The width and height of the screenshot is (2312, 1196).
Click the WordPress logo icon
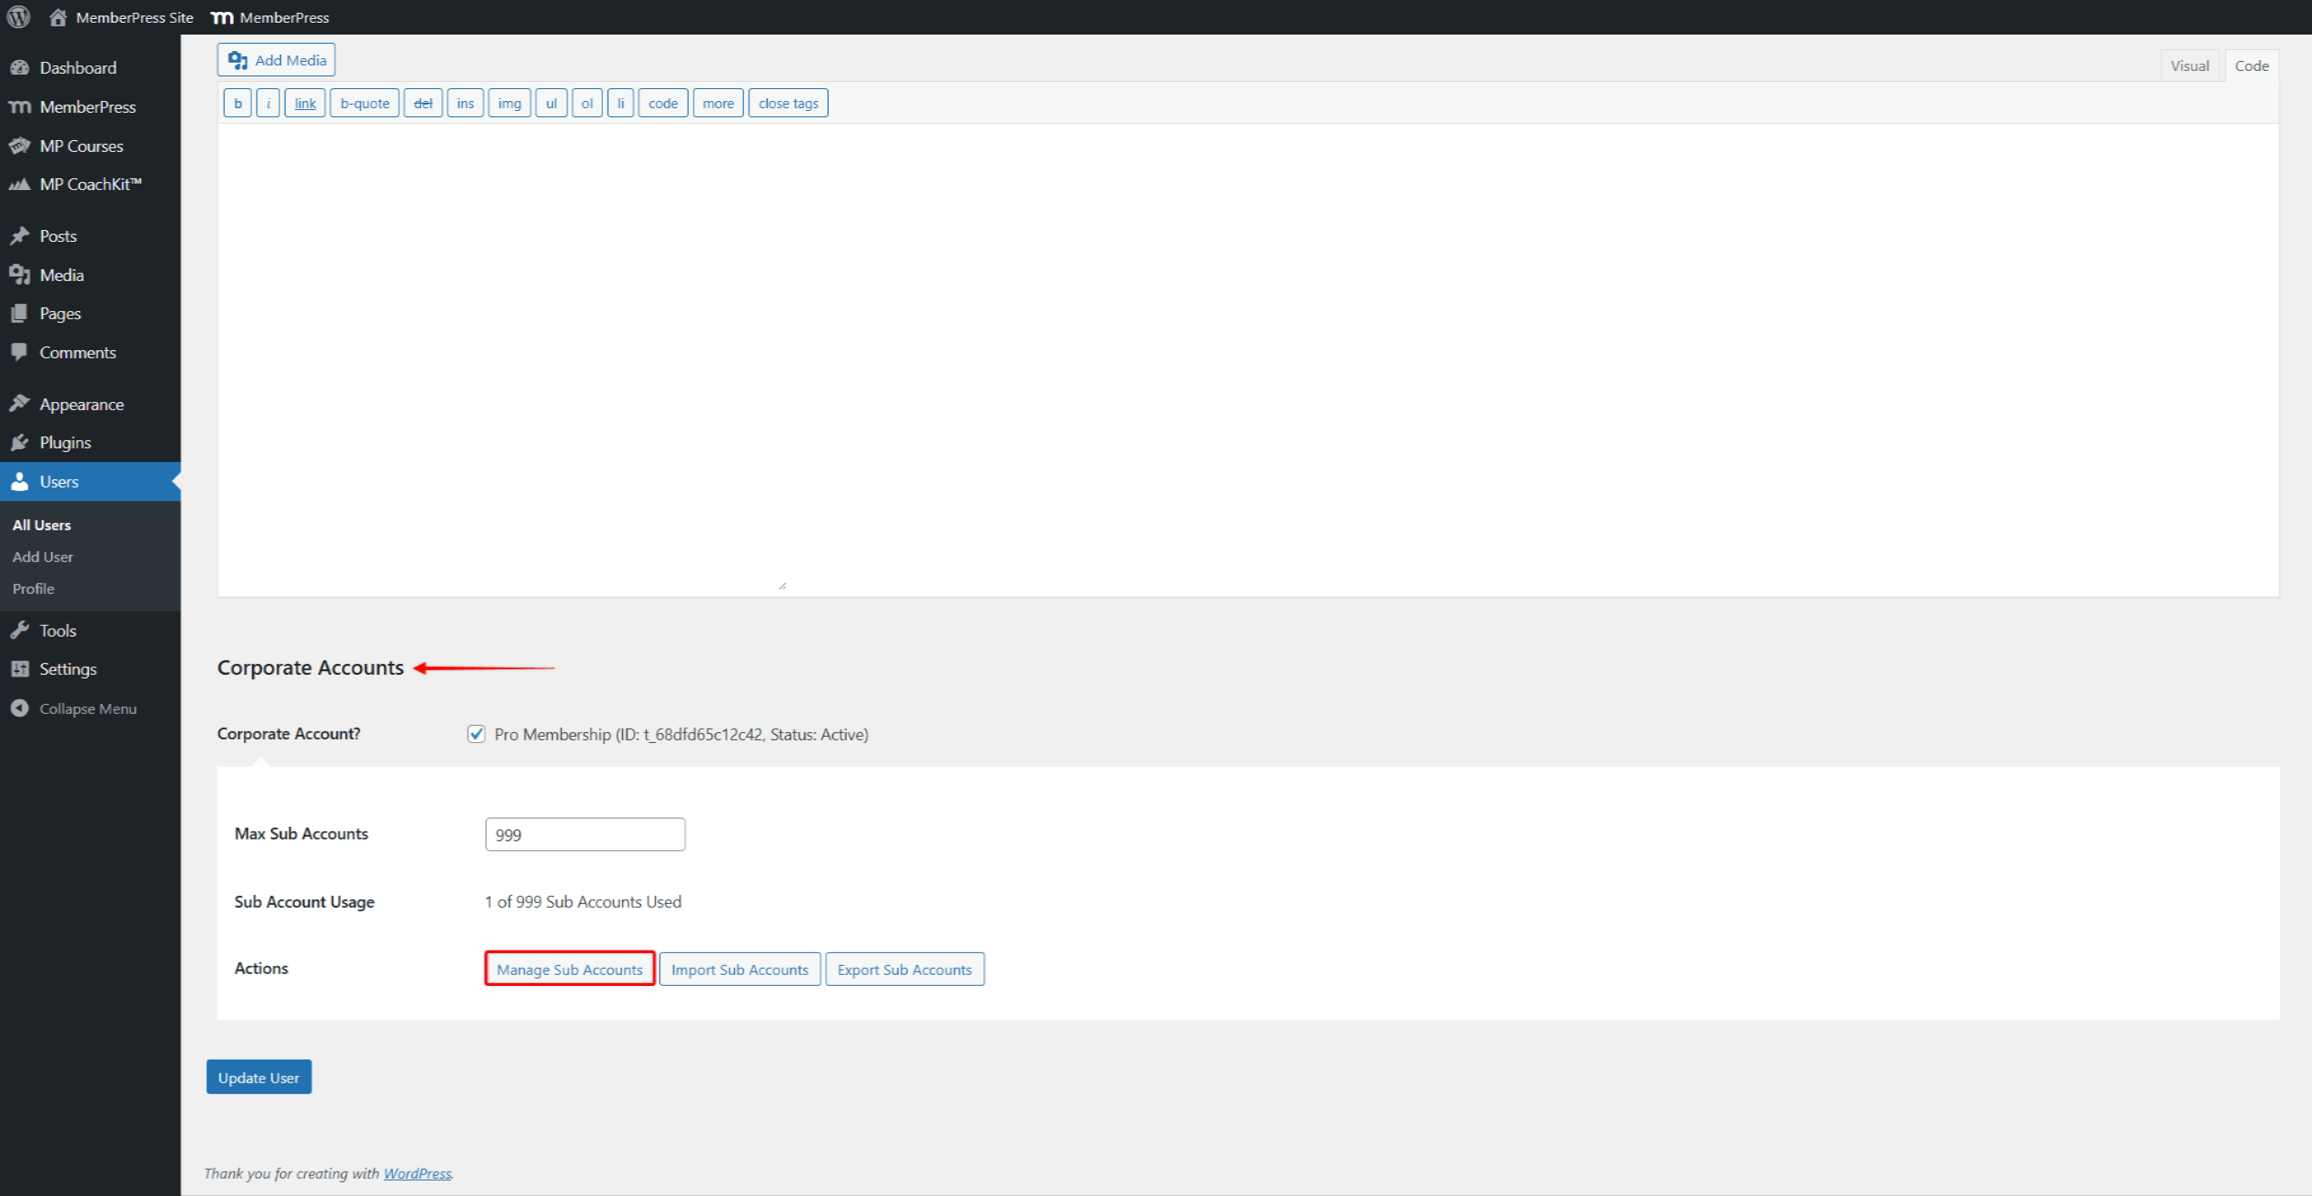click(x=19, y=16)
